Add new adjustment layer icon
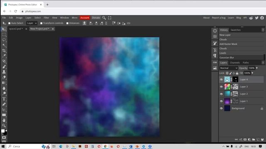Image resolution: width=266 pixels, height=149 pixels. (249, 139)
